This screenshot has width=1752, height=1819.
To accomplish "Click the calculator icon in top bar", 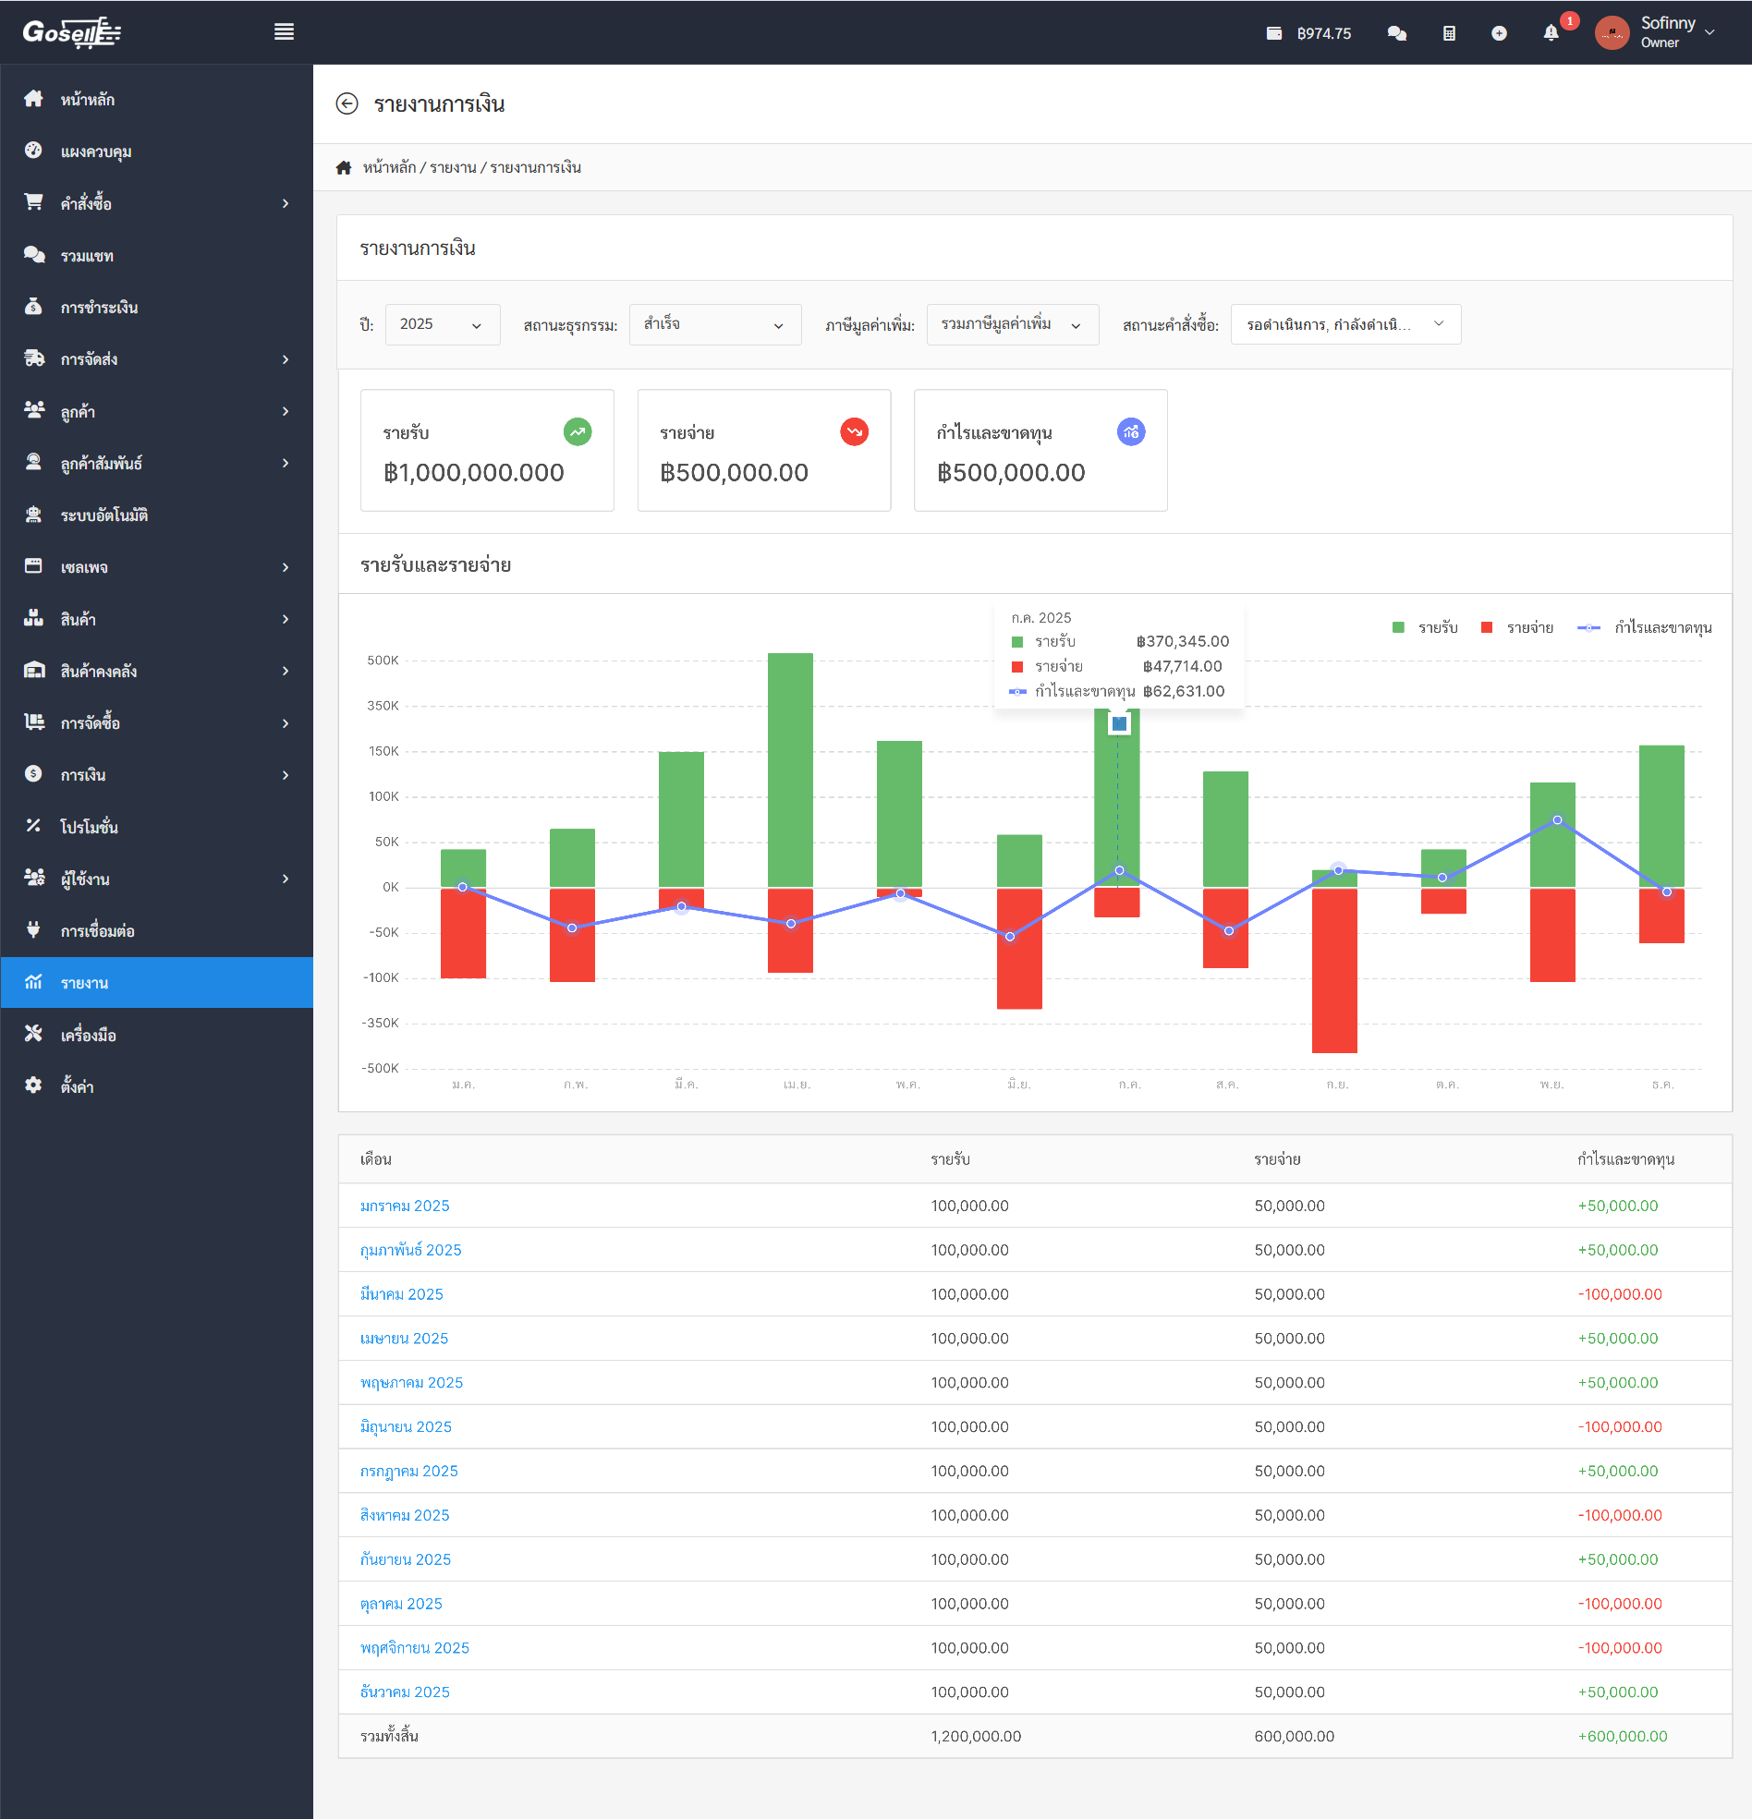I will tap(1448, 33).
